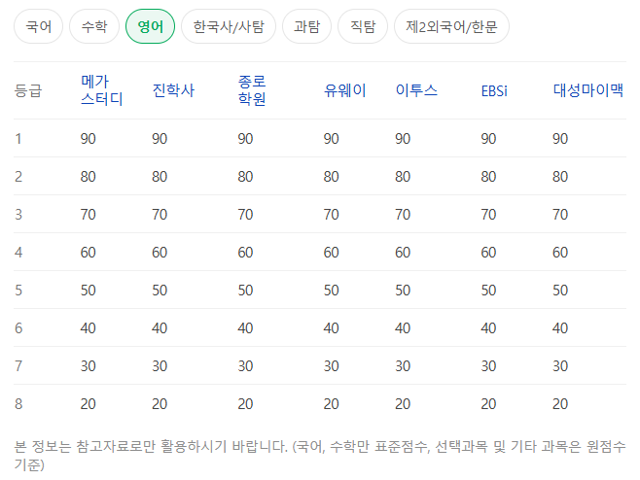Click 이투스 grade 5 score 50
This screenshot has width=640, height=480.
[x=403, y=291]
